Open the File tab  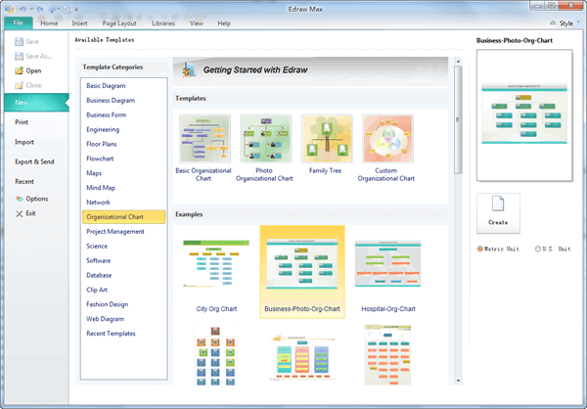(19, 23)
